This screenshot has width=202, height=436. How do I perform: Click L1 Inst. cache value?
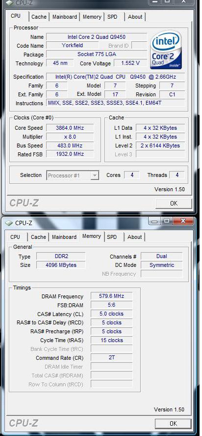pyautogui.click(x=160, y=137)
